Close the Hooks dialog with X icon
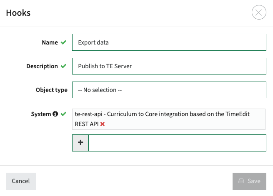Image resolution: width=273 pixels, height=196 pixels. pyautogui.click(x=259, y=12)
